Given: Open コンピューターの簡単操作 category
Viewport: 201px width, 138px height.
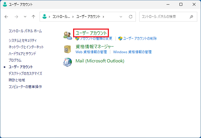Looking at the screenshot, I should tap(25, 87).
